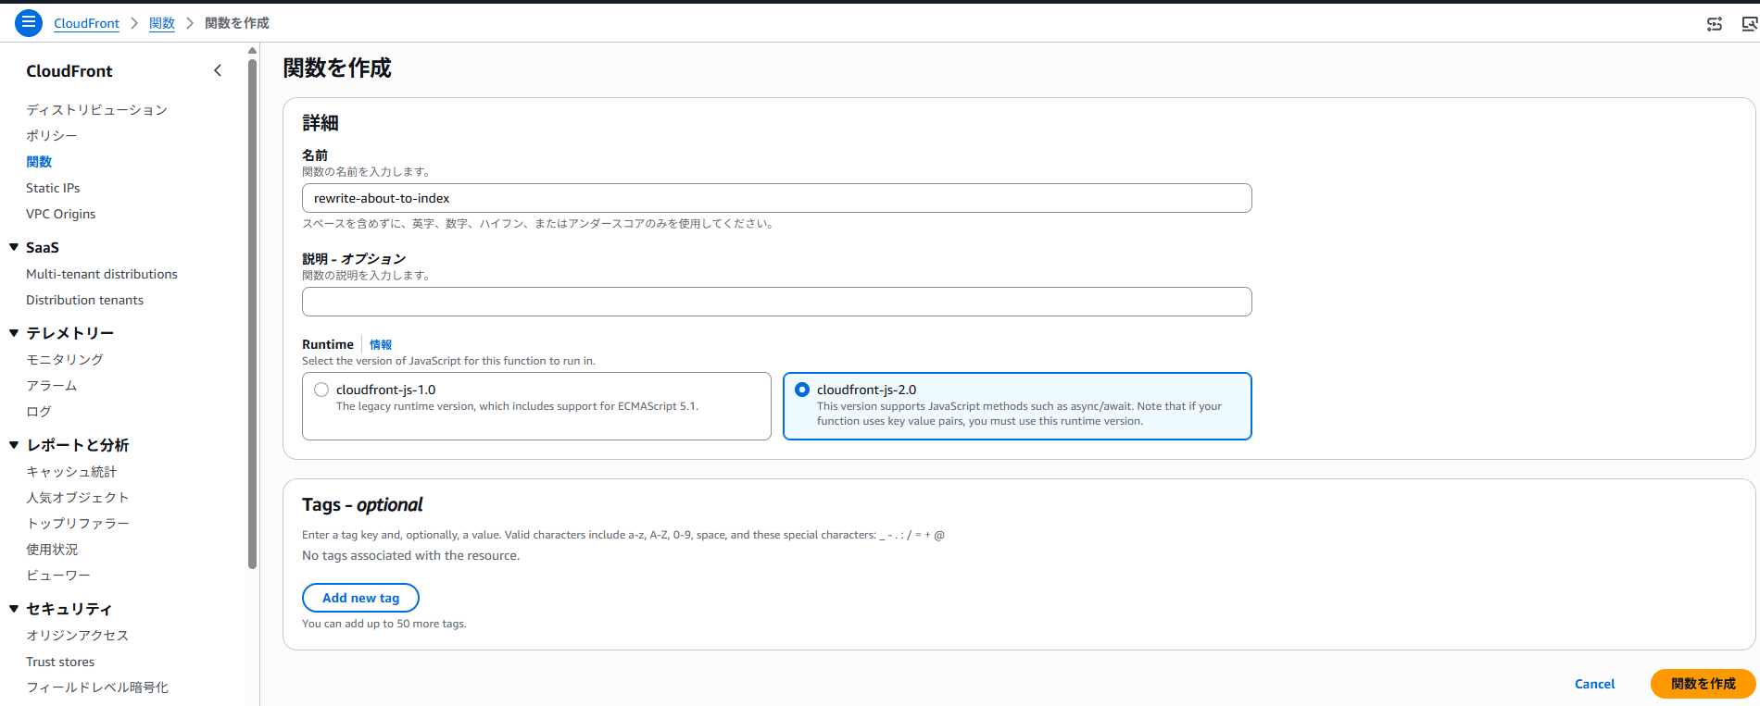The height and width of the screenshot is (706, 1760).
Task: Open ビューワー report
Action: (x=58, y=576)
